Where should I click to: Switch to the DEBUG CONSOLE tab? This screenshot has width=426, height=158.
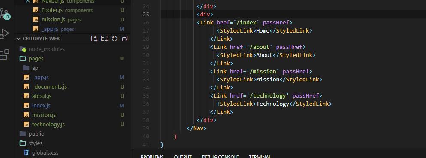pos(220,157)
